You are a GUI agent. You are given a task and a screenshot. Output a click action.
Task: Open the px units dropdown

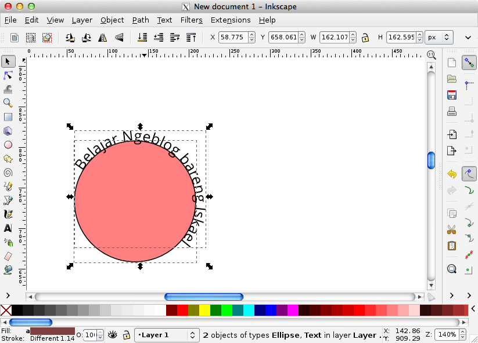[439, 38]
